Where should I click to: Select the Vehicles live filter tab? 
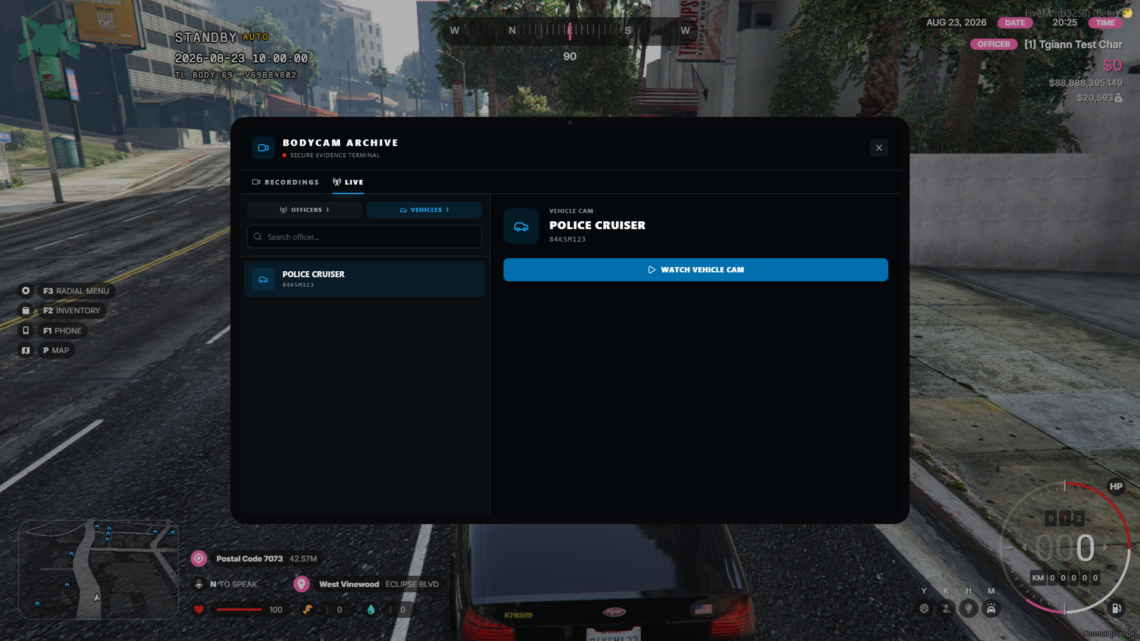point(424,210)
